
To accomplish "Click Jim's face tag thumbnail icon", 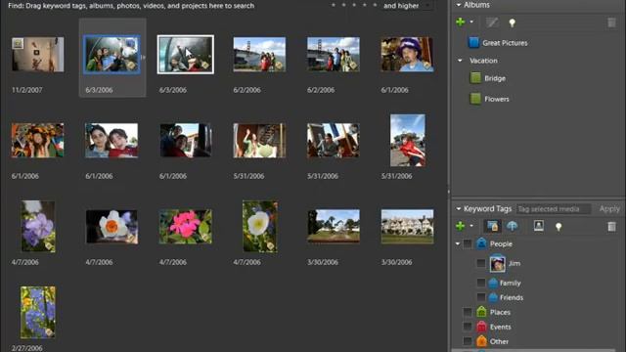I will pos(498,263).
